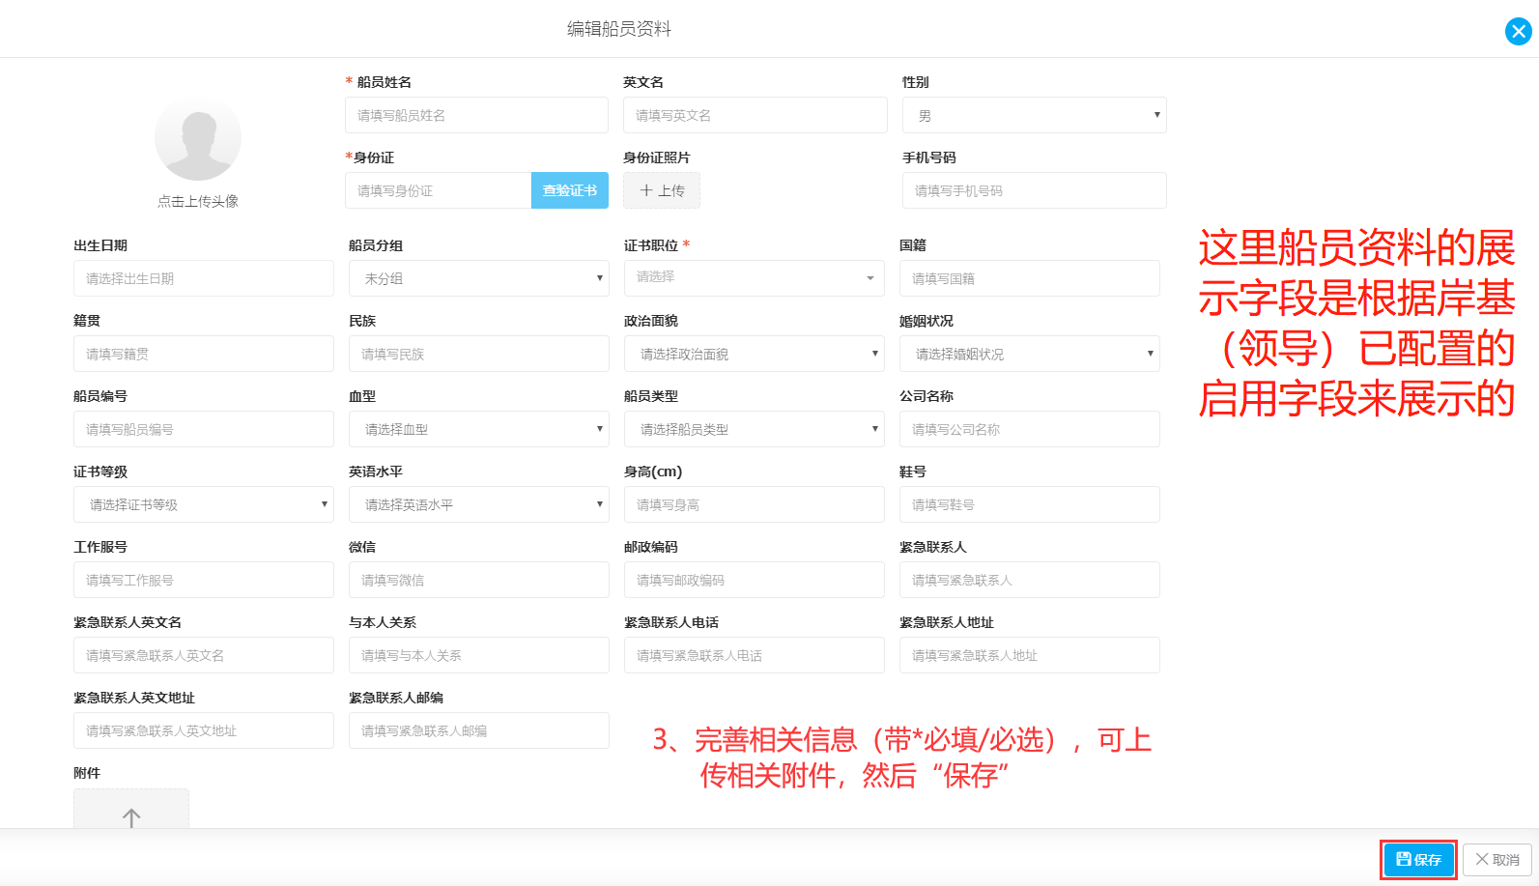Open the 证书职位 position selector
This screenshot has height=886, width=1539.
pyautogui.click(x=755, y=278)
